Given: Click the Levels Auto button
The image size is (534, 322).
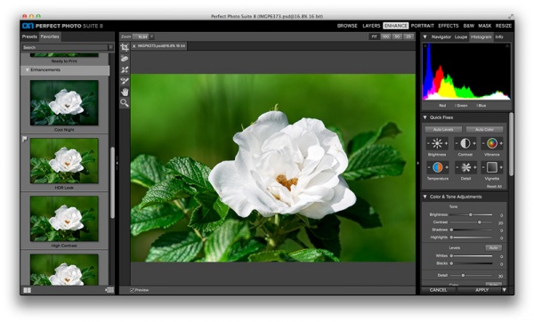Looking at the screenshot, I should [493, 248].
